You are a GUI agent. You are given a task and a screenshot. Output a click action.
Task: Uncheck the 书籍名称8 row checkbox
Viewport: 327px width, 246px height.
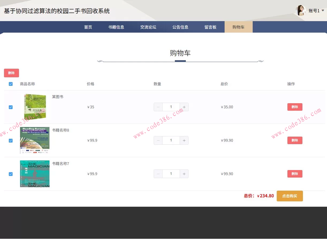coord(11,141)
